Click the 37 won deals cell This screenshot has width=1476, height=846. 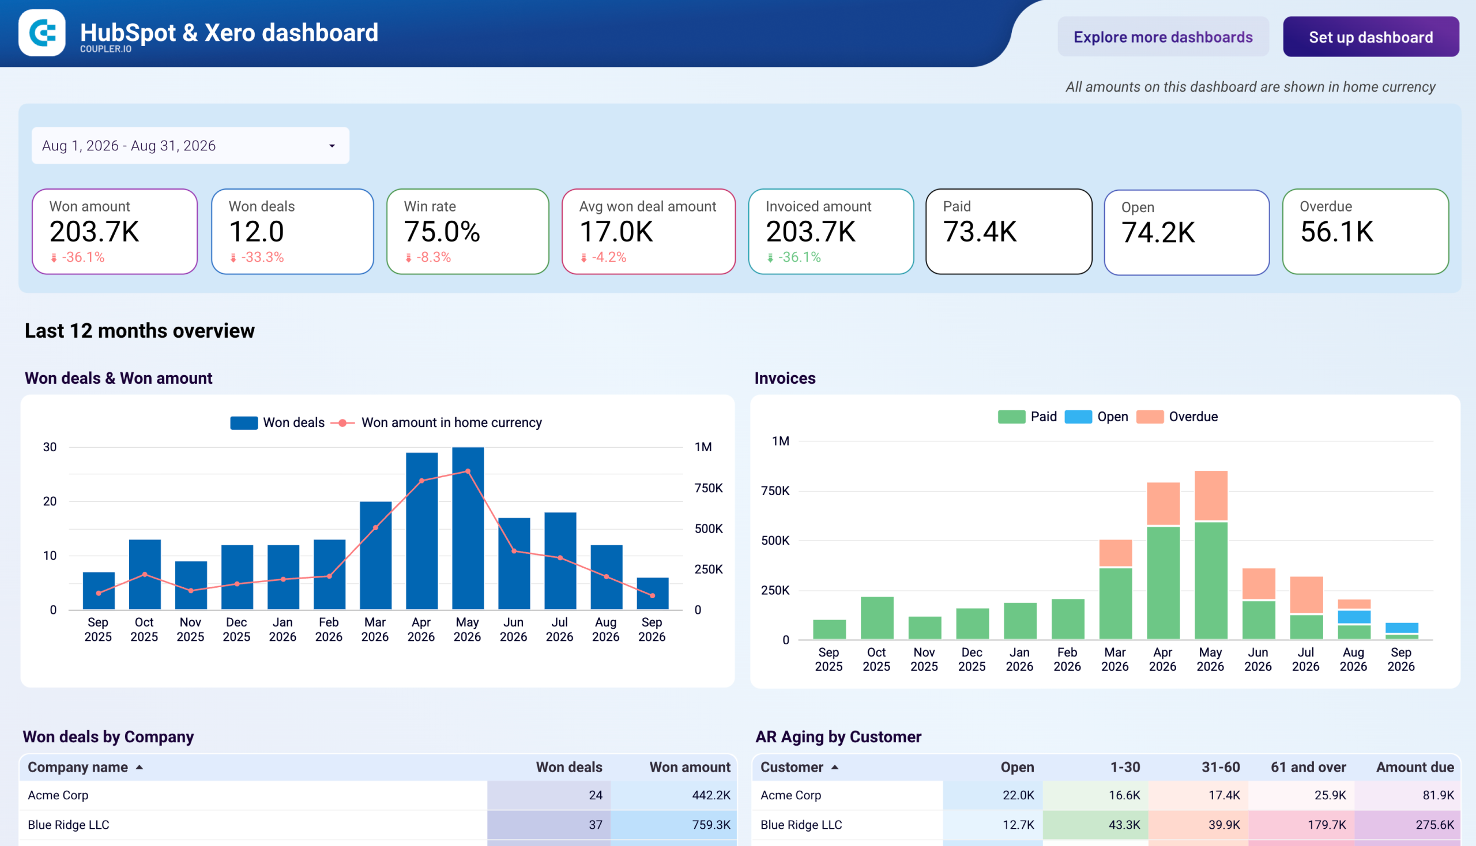click(549, 825)
